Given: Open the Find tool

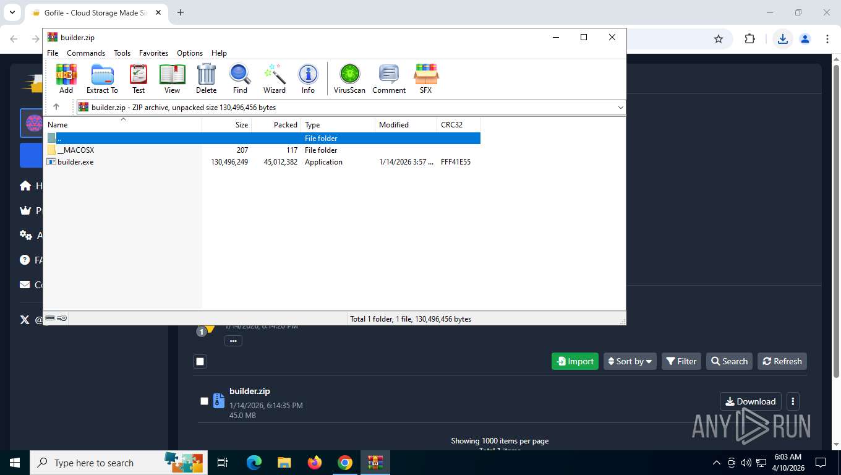Looking at the screenshot, I should [240, 79].
